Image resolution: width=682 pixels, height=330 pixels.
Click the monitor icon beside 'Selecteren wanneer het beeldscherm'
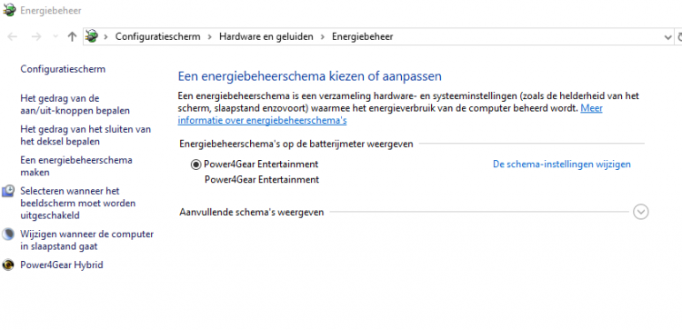point(8,191)
